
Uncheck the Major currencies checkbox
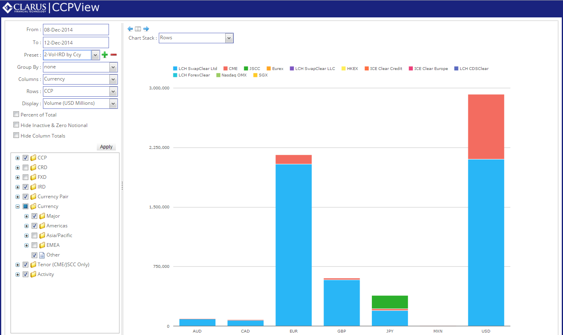coord(34,216)
